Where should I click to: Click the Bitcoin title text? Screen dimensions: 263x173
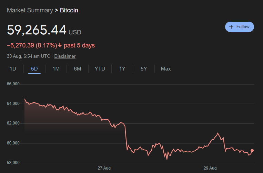pyautogui.click(x=69, y=10)
